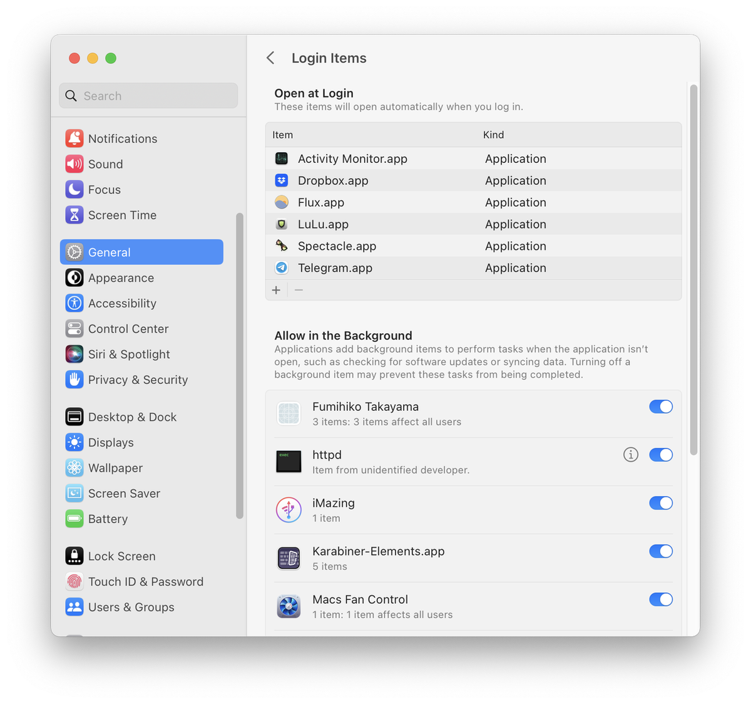
Task: Select the Activity Monitor.app row name
Action: [352, 158]
